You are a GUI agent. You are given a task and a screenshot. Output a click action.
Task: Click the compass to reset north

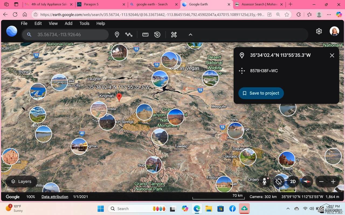pyautogui.click(x=307, y=182)
